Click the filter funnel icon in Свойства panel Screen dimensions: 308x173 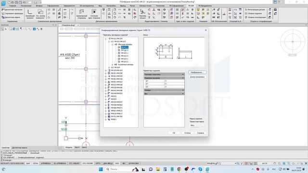[21, 29]
